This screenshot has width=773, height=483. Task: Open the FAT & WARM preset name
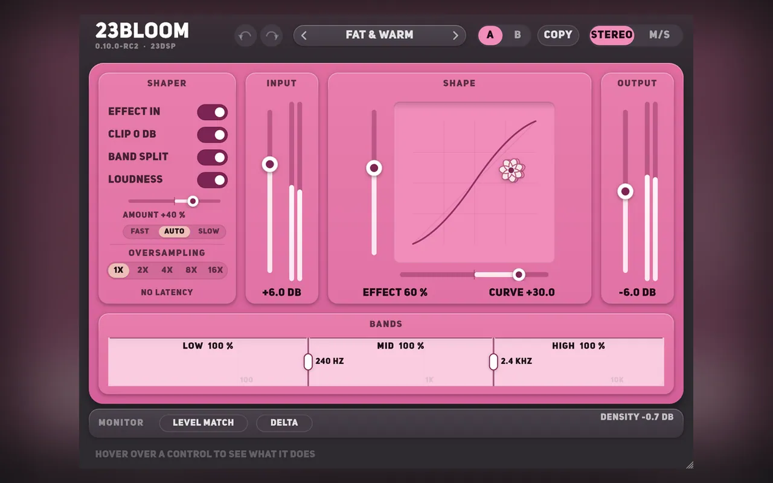pos(379,35)
